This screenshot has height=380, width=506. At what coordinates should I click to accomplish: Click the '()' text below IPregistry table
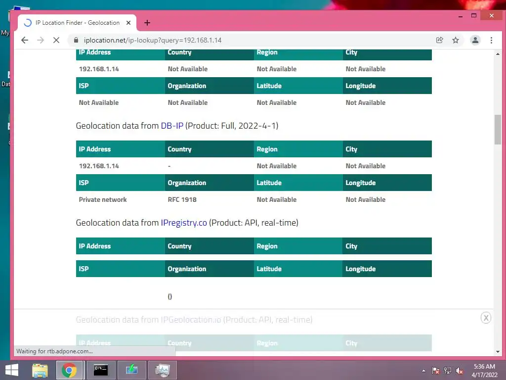pos(170,296)
